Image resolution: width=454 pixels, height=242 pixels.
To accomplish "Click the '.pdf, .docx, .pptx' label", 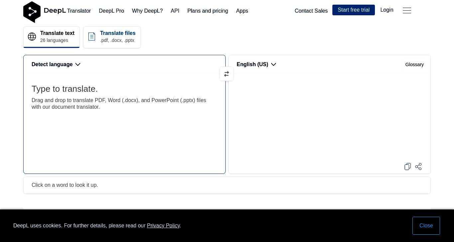I will tap(117, 40).
